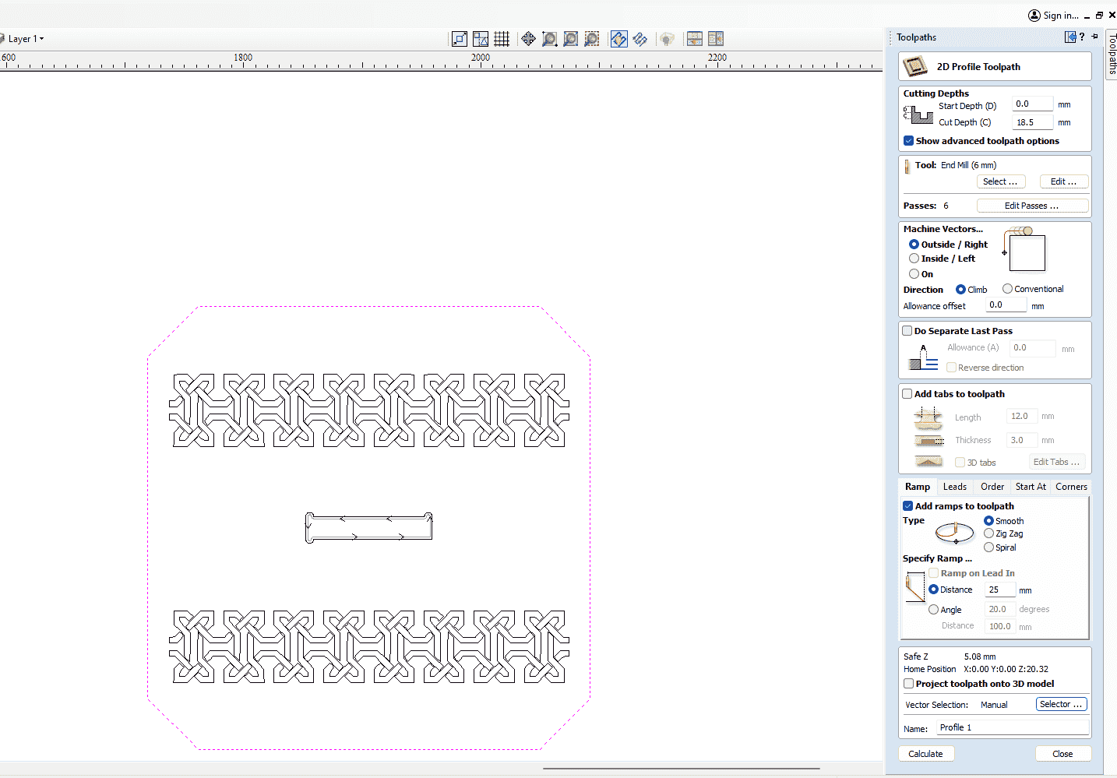Click the tab length illustration icon

pyautogui.click(x=928, y=418)
